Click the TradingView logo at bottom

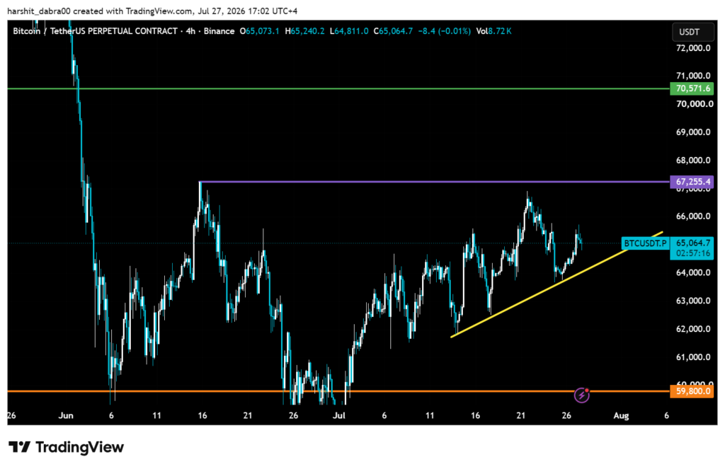pyautogui.click(x=66, y=447)
